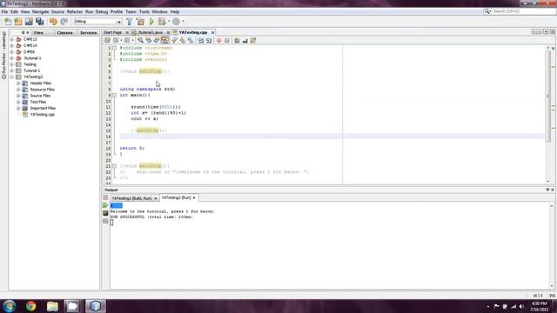The height and width of the screenshot is (313, 557).
Task: Expand the JTutorial-1 project node
Action: (11, 58)
